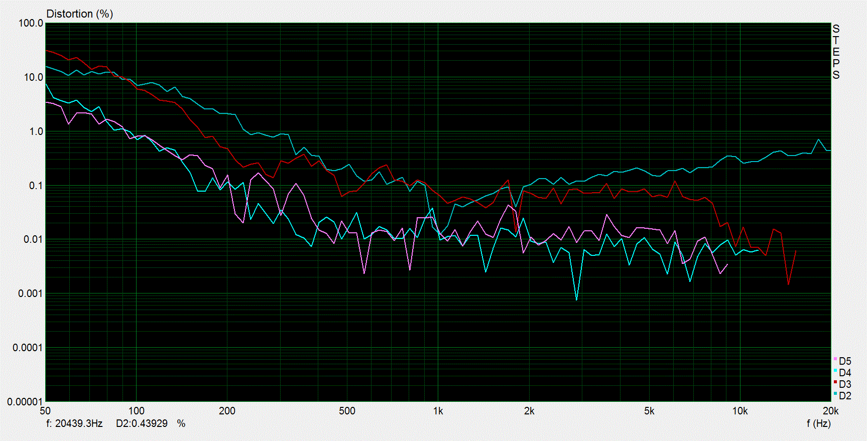867x441 pixels.
Task: Click the D4 legend label
Action: coord(845,373)
